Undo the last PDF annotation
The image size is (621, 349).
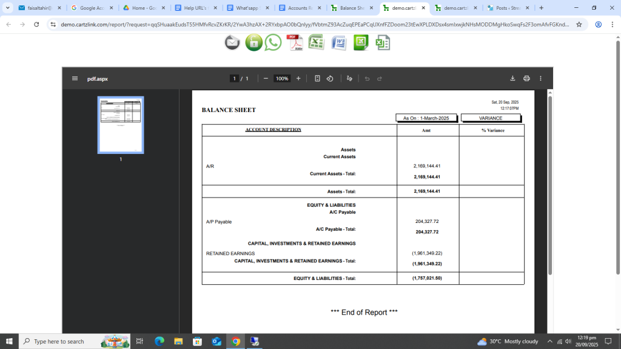click(367, 78)
